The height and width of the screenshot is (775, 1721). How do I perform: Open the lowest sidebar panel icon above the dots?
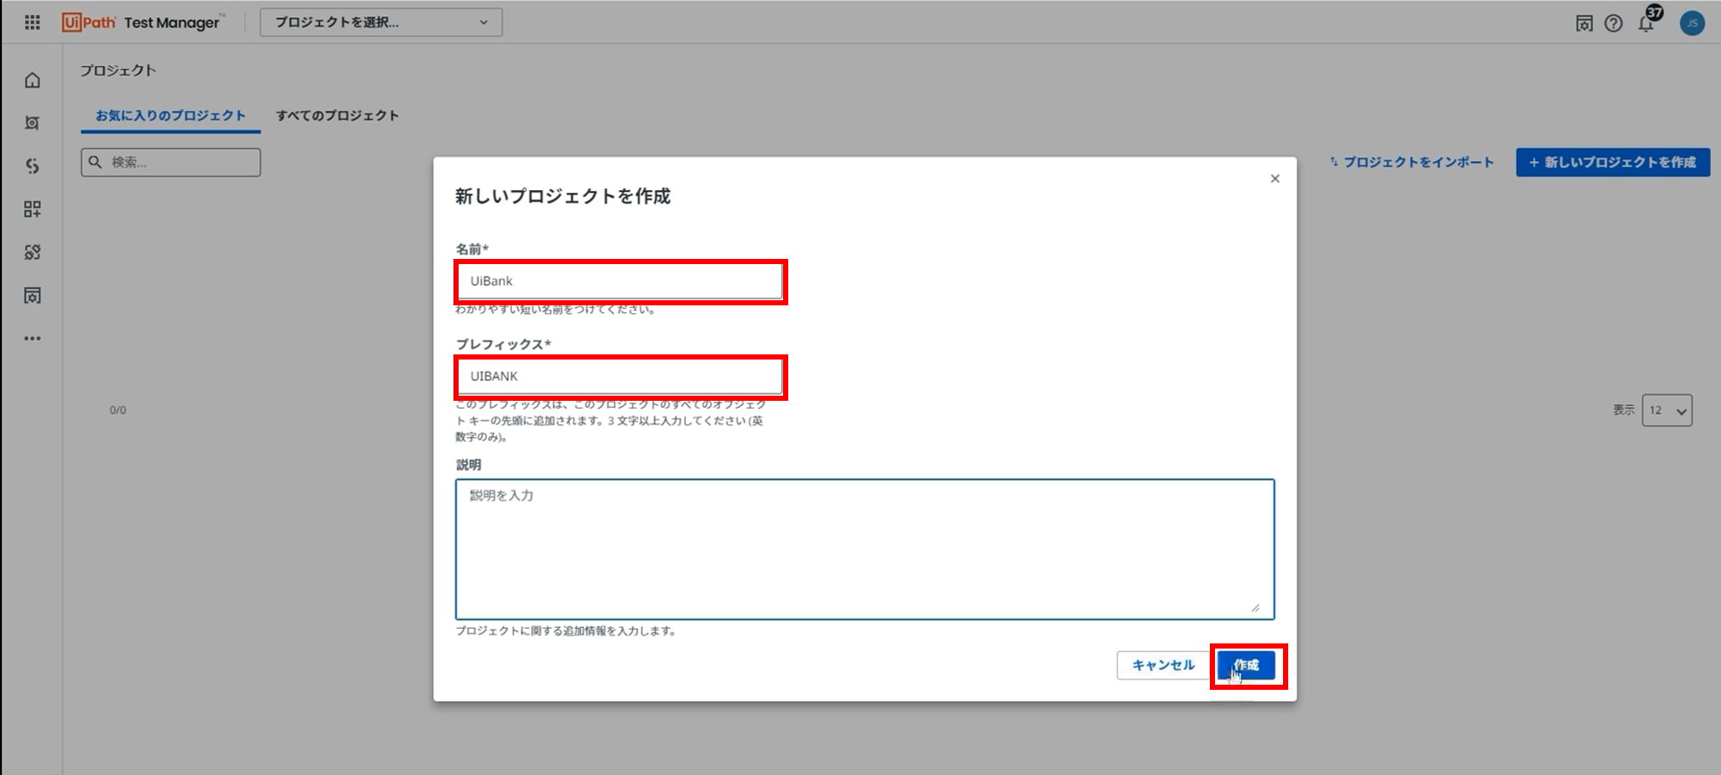click(33, 295)
